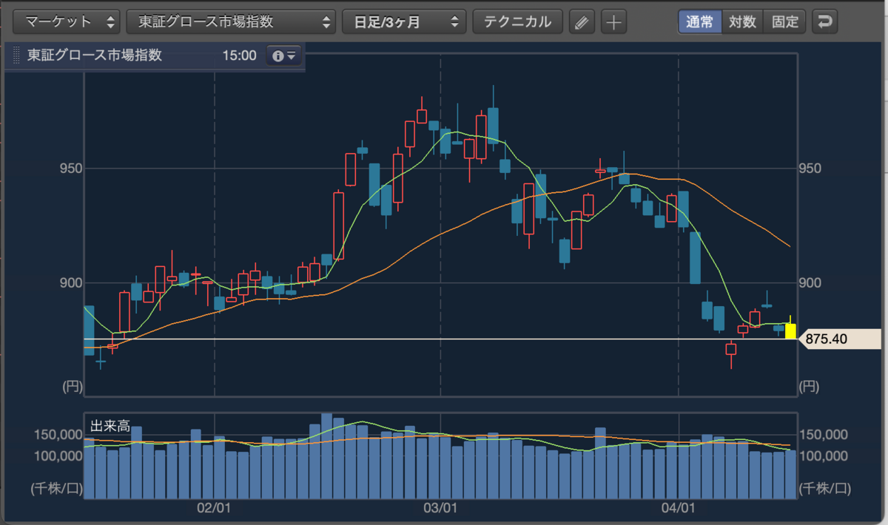This screenshot has height=525, width=888.
Task: Click the yellow latest candlestick
Action: pyautogui.click(x=790, y=331)
